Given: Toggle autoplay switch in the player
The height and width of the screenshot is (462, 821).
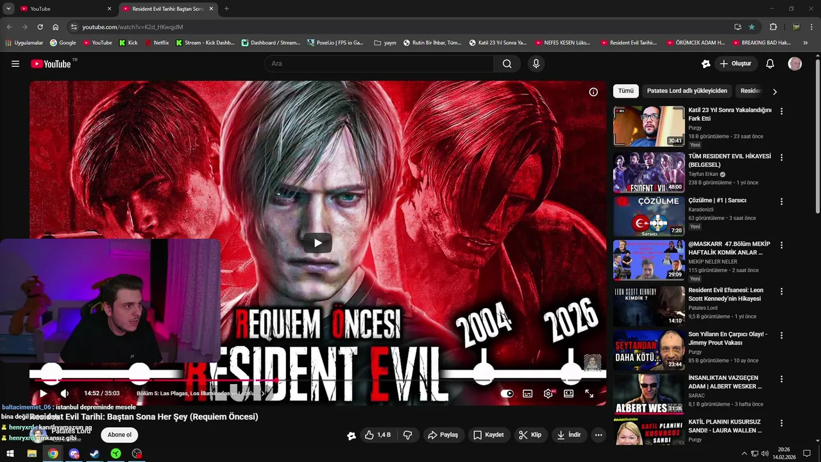Looking at the screenshot, I should [x=507, y=393].
